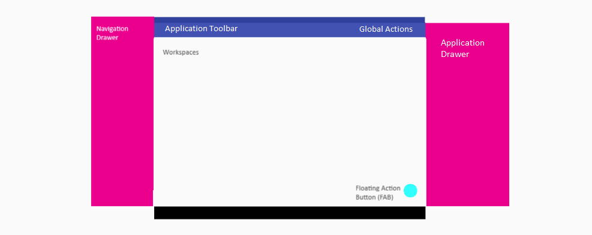Select the Workspaces heading
Viewport: 592px width, 235px height.
click(181, 52)
